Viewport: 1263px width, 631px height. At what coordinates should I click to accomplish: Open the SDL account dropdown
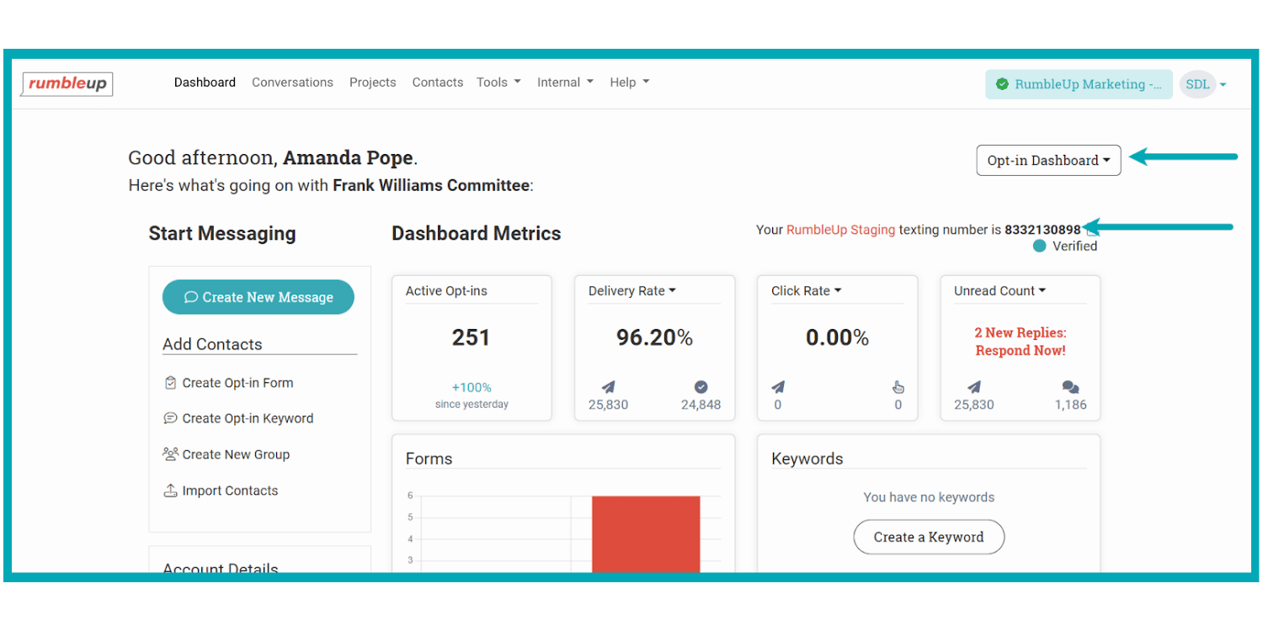coord(1203,84)
